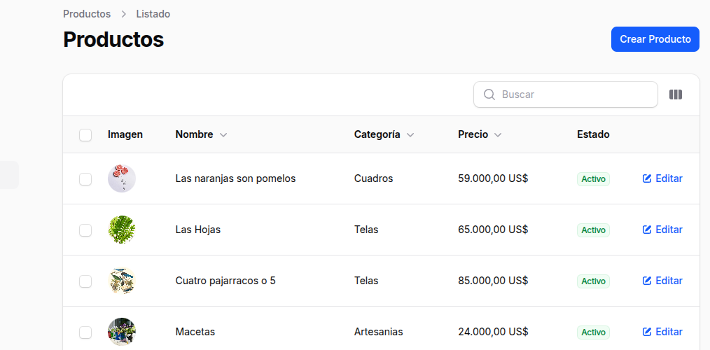The width and height of the screenshot is (710, 350).
Task: Open the Cuatro pajarracos birds thumbnail
Action: point(122,281)
